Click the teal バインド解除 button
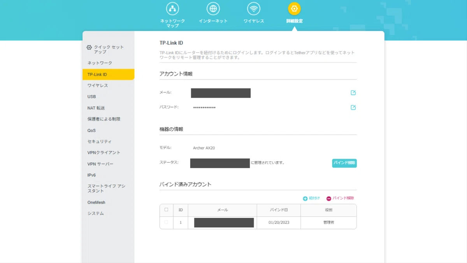 click(x=344, y=163)
